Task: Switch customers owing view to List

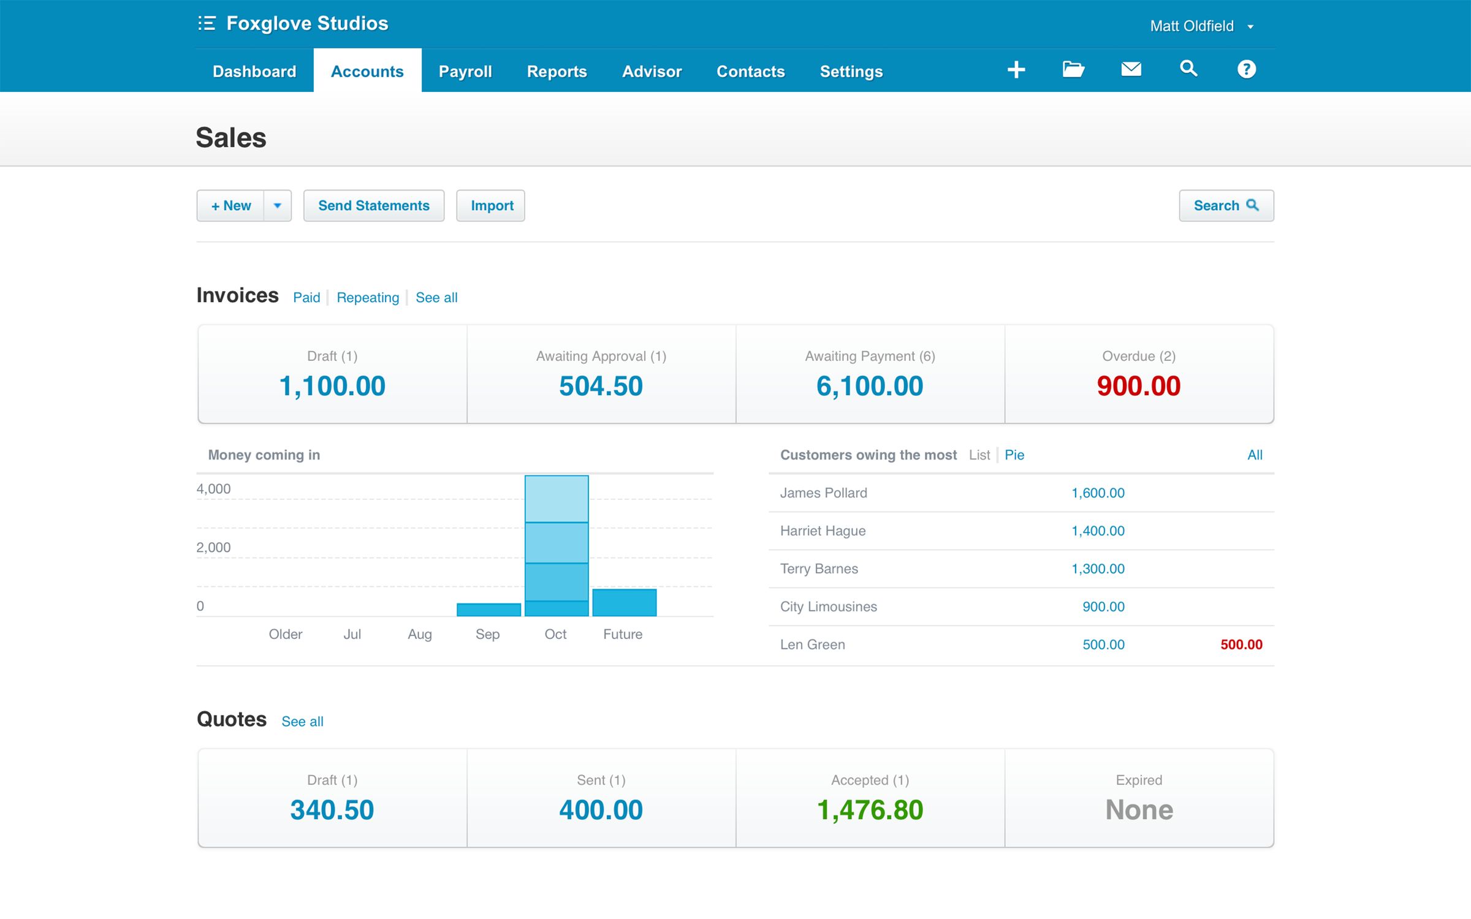Action: (979, 455)
